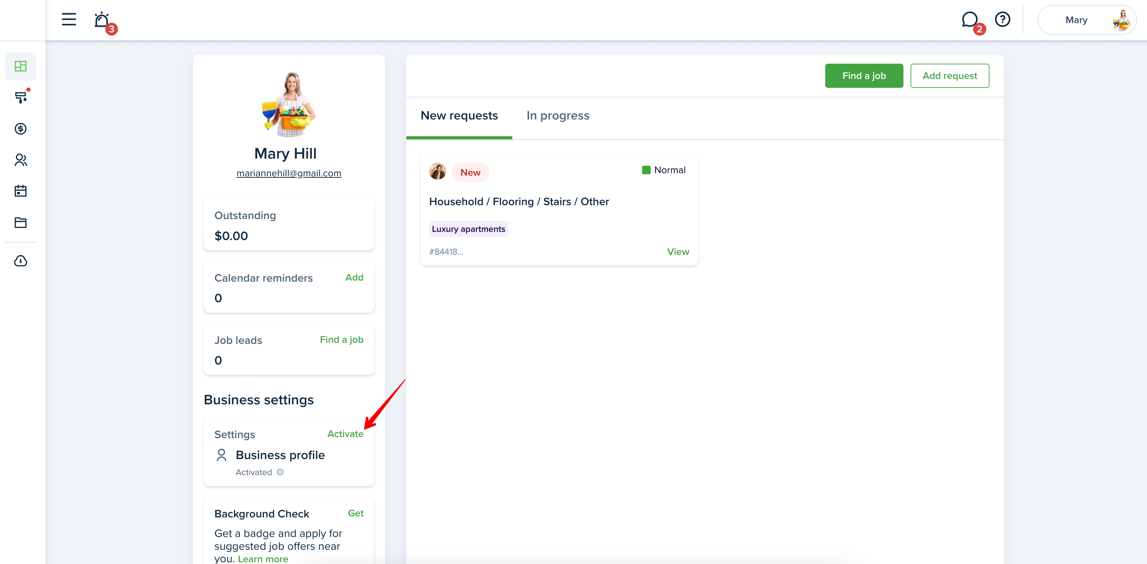This screenshot has width=1147, height=564.
Task: Click View on the request card
Action: [678, 252]
